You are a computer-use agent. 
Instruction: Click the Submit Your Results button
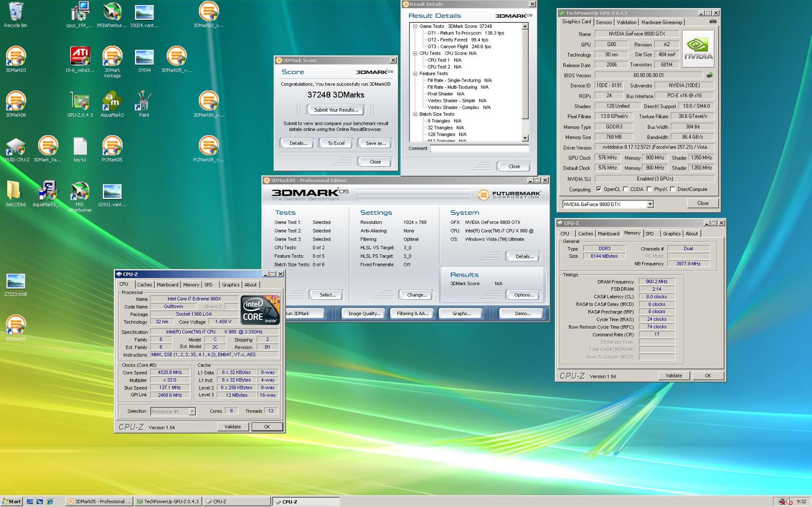pos(336,110)
